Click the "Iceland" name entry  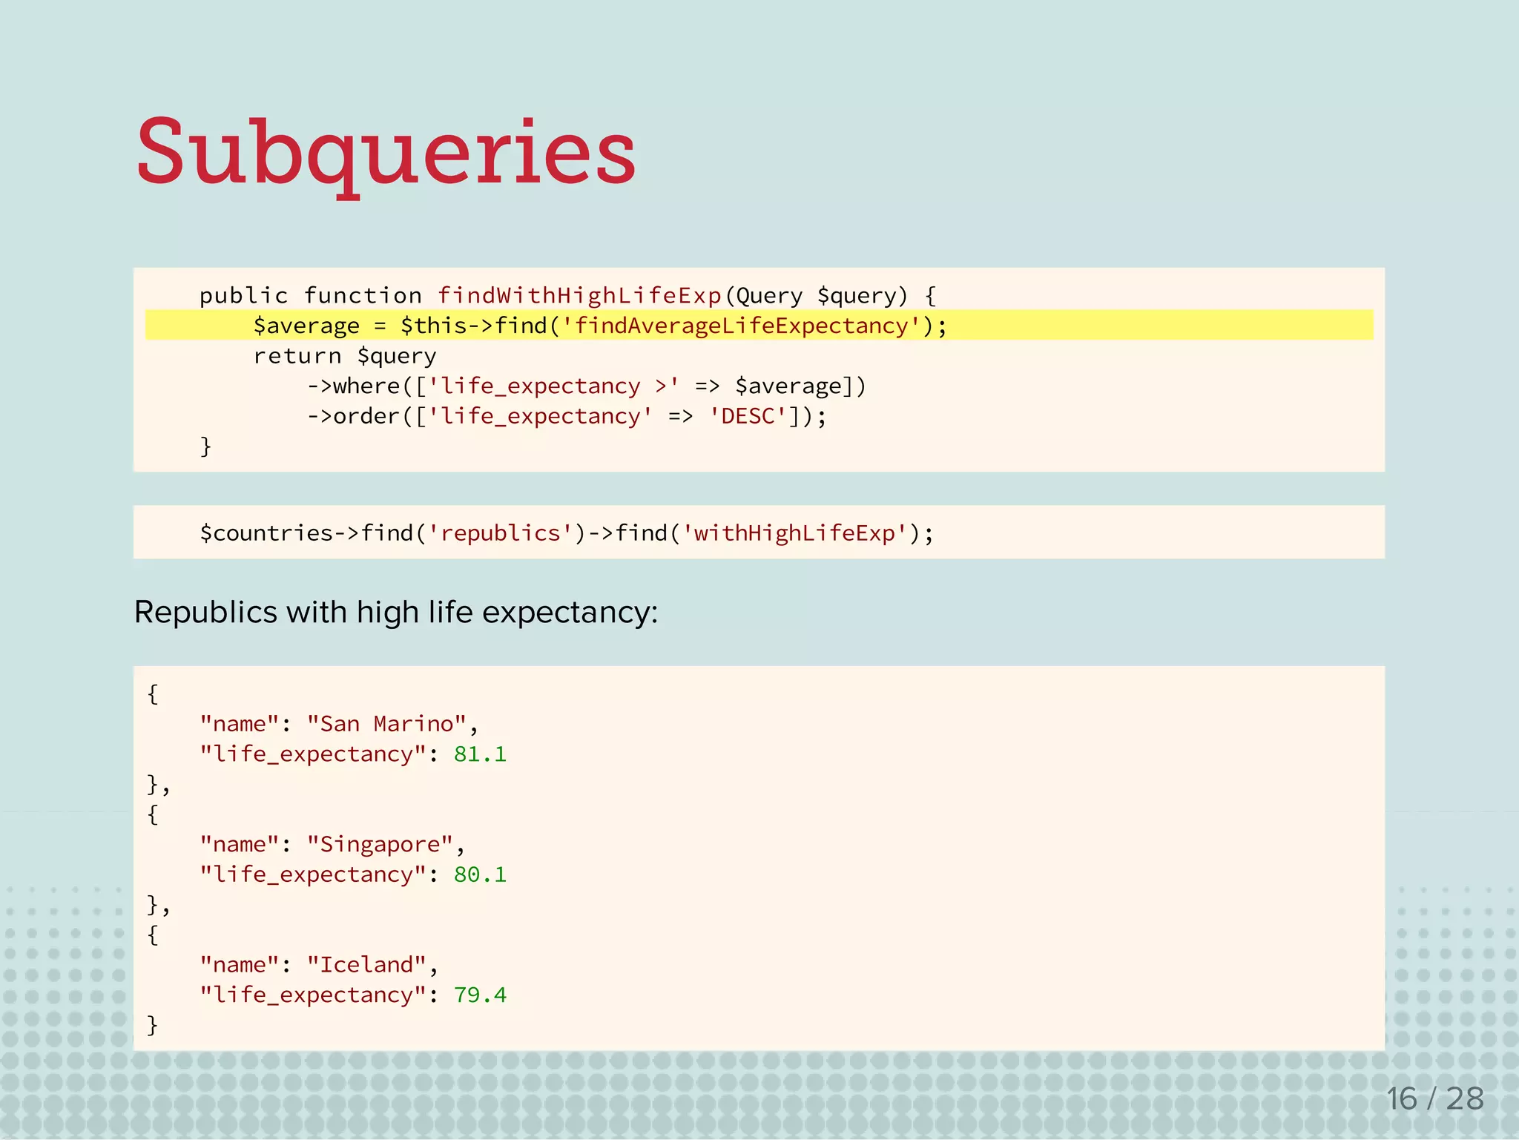click(319, 965)
